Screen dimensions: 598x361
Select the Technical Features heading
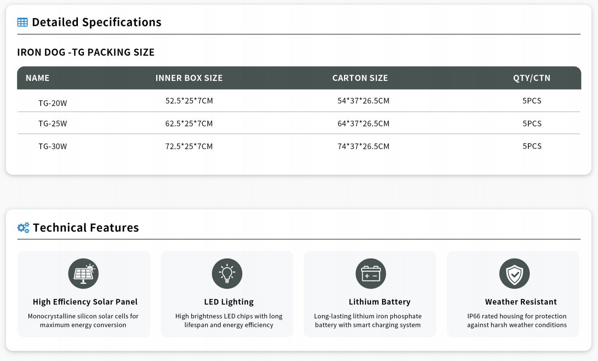coord(86,228)
